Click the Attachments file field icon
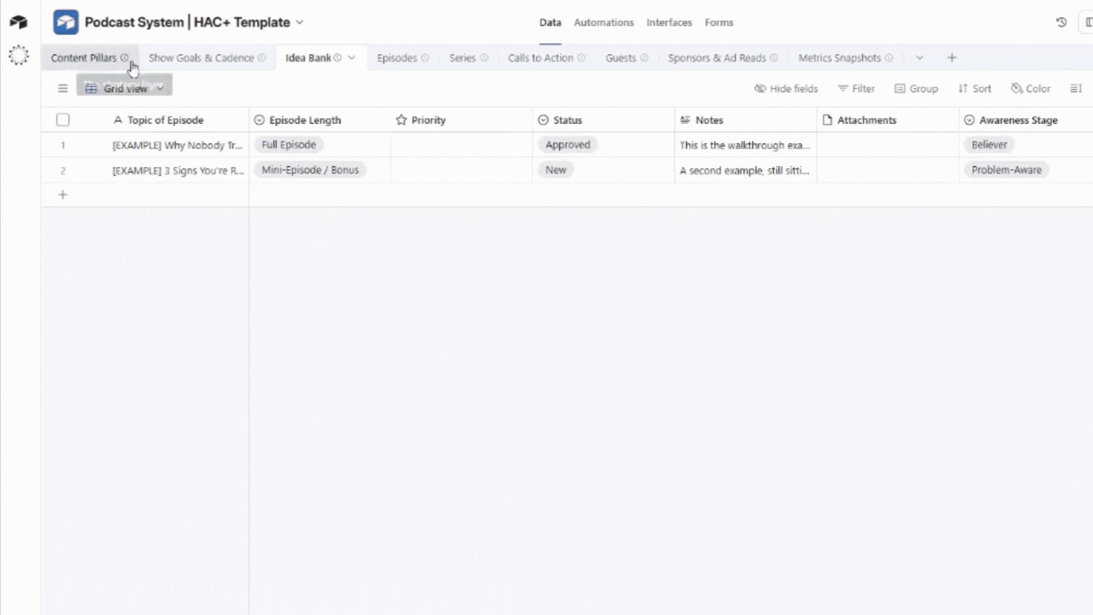Image resolution: width=1093 pixels, height=615 pixels. tap(827, 120)
